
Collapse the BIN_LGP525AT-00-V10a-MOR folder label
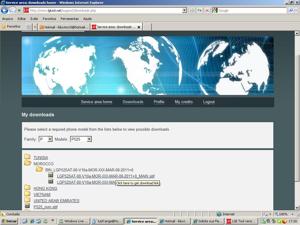tap(89, 170)
